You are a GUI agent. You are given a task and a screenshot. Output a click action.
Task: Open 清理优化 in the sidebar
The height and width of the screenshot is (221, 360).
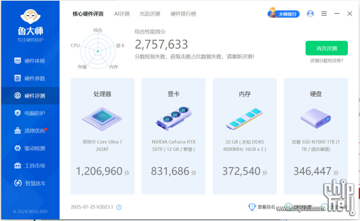pyautogui.click(x=30, y=131)
